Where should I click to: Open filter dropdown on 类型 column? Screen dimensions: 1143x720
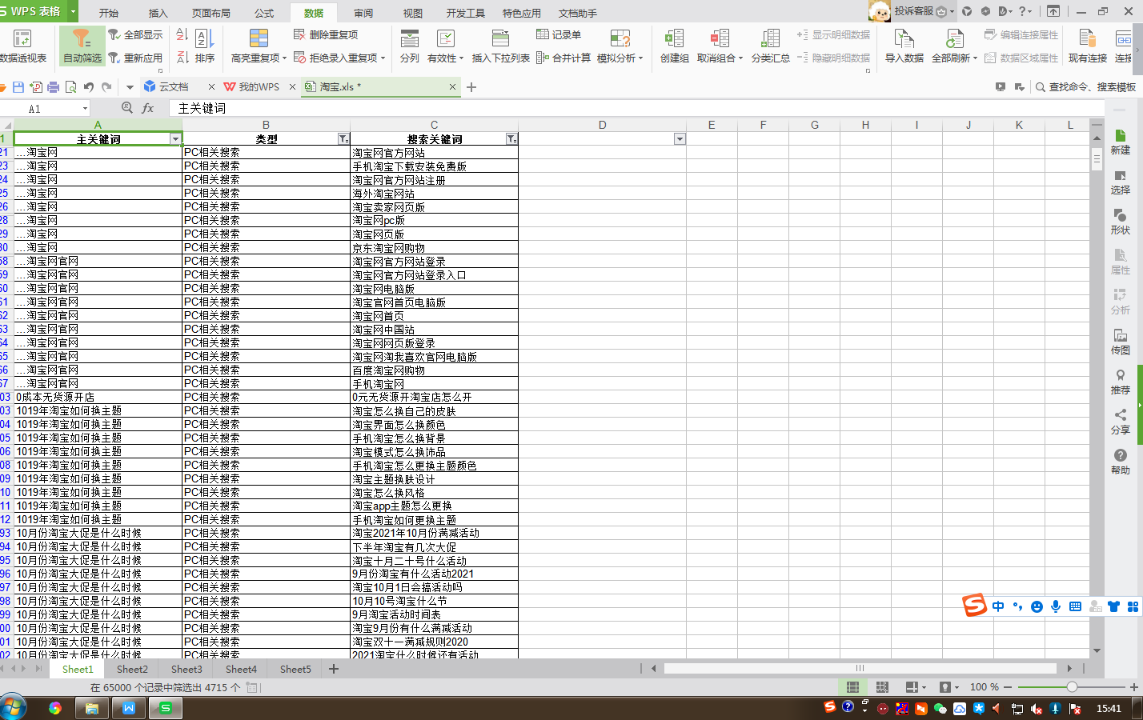(x=343, y=139)
